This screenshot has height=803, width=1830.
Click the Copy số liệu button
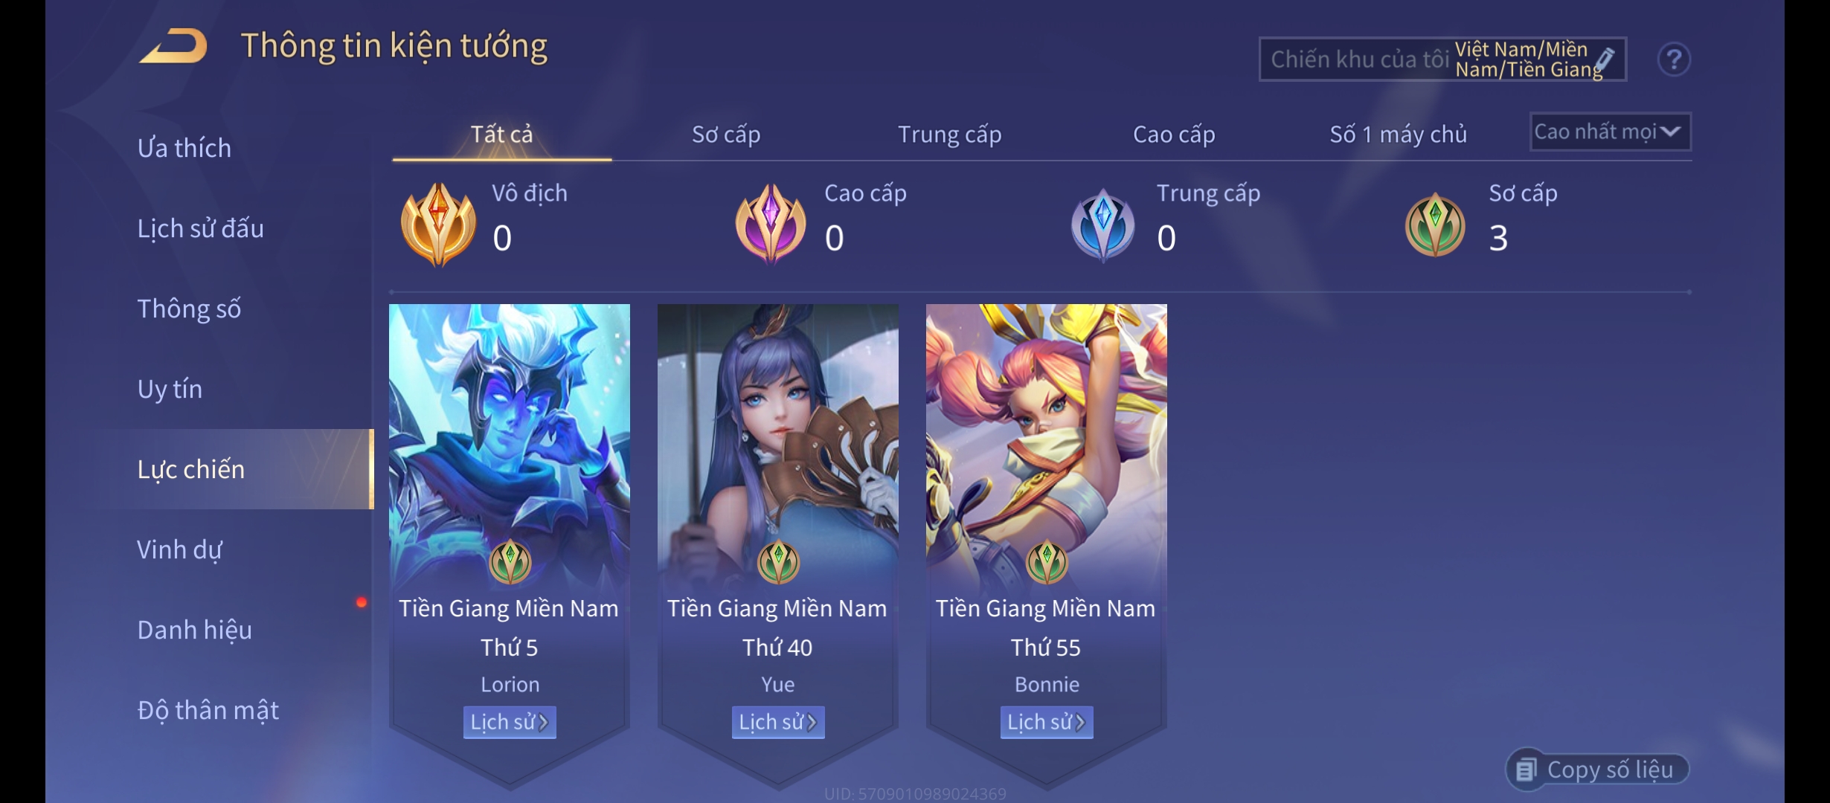click(x=1598, y=770)
